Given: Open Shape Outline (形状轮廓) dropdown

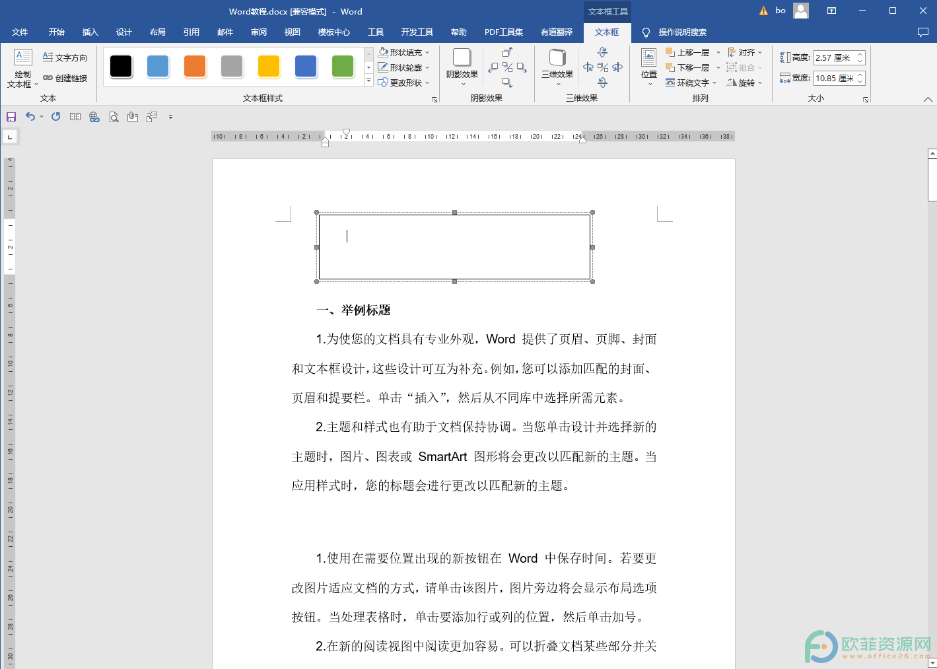Looking at the screenshot, I should coord(404,67).
